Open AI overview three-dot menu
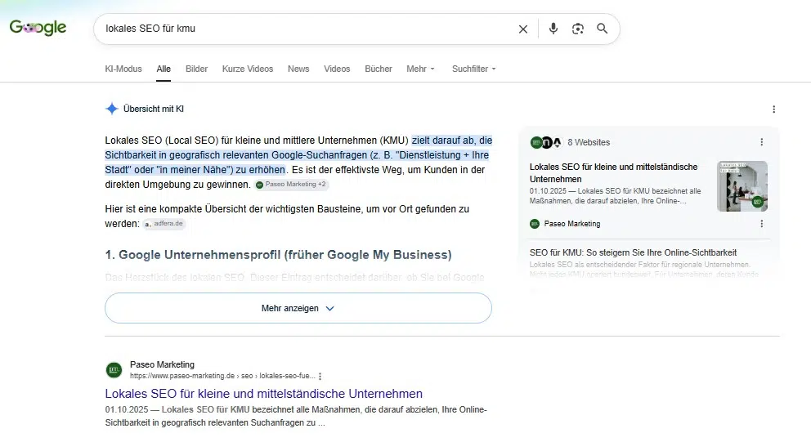 point(773,109)
